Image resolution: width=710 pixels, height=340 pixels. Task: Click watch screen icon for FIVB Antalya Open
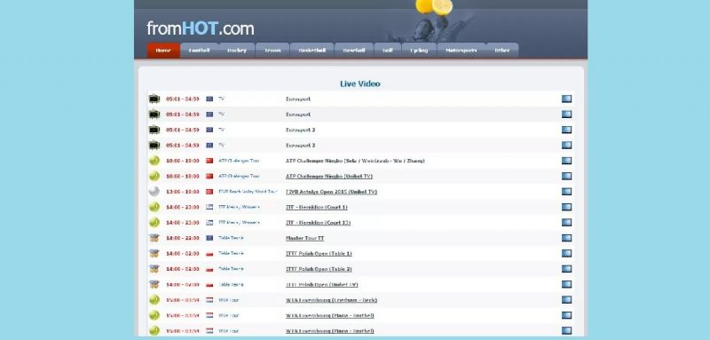pyautogui.click(x=566, y=192)
